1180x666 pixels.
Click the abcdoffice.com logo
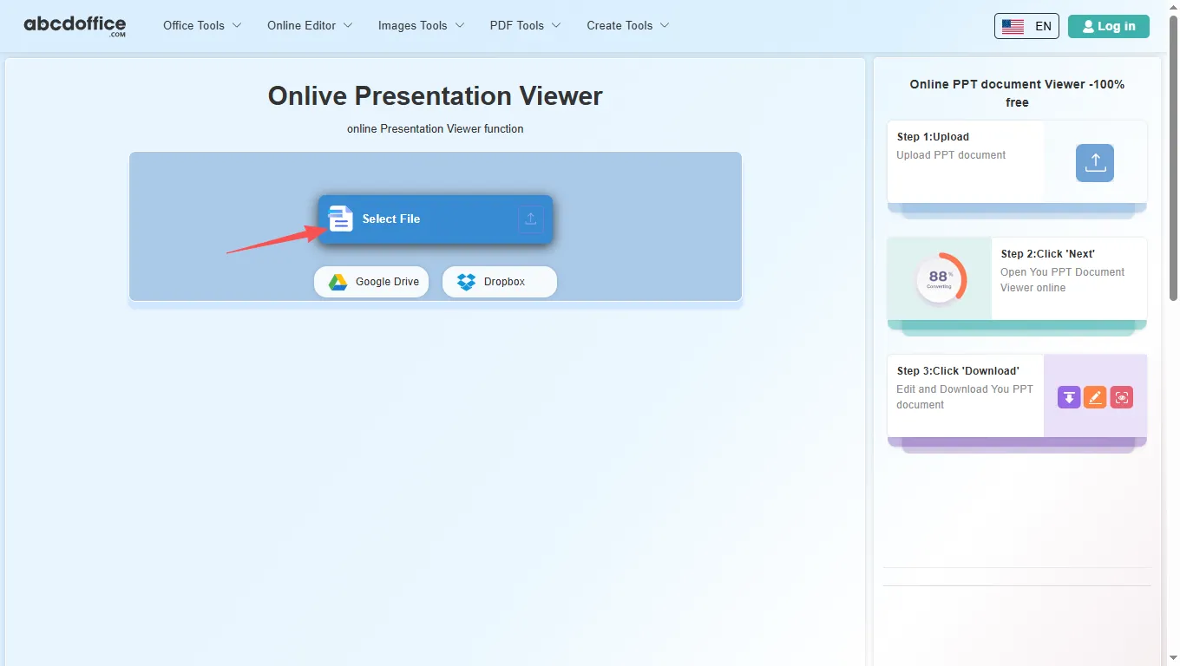pos(75,26)
